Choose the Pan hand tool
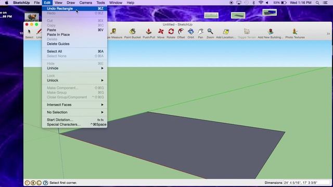Image resolution: width=333 pixels, height=187 pixels. click(x=200, y=33)
